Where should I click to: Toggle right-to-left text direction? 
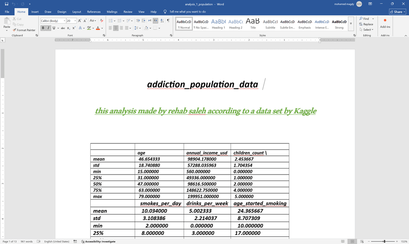[x=155, y=21]
